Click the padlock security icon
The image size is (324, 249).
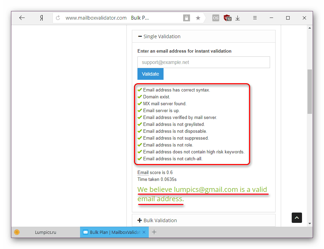pyautogui.click(x=186, y=18)
